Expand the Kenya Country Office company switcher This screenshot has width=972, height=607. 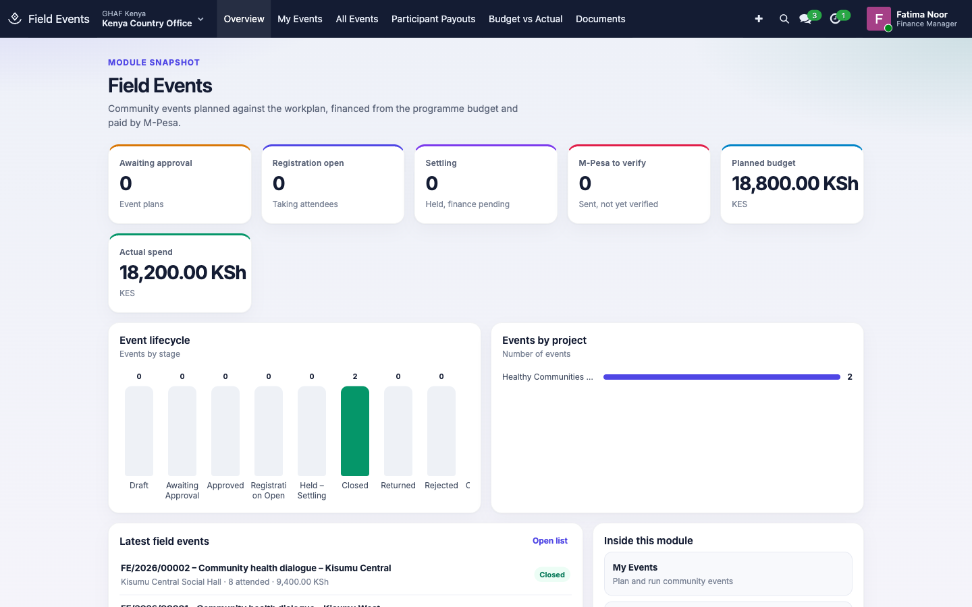(x=153, y=19)
